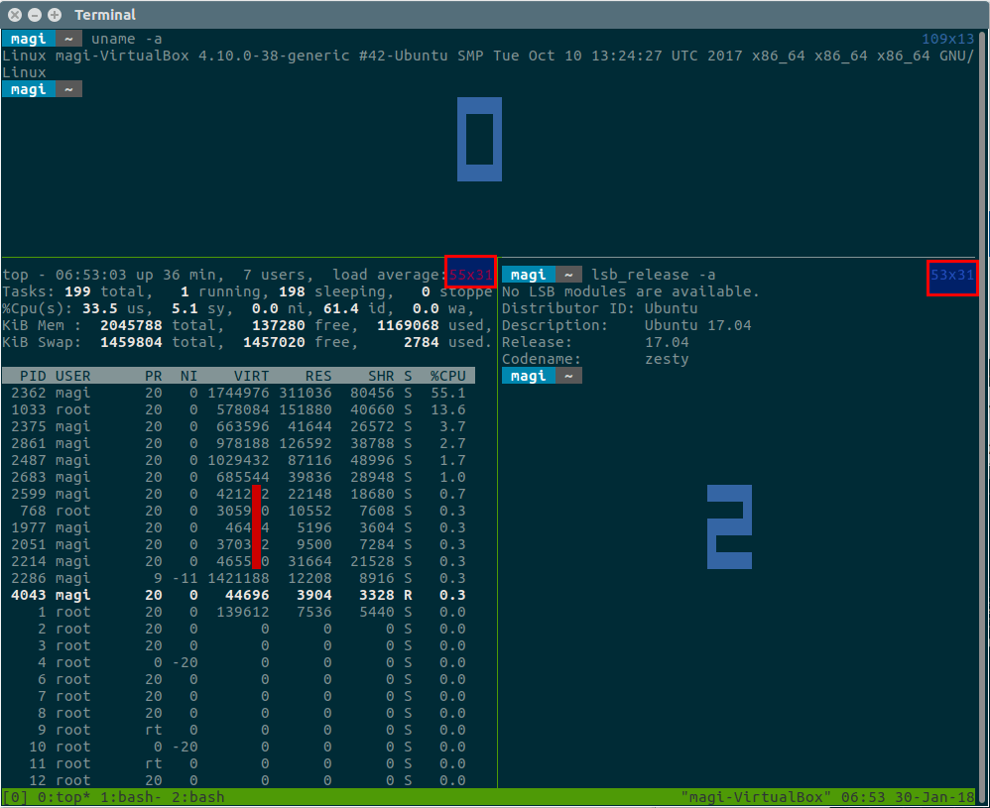Minimize the Terminal window

(35, 15)
